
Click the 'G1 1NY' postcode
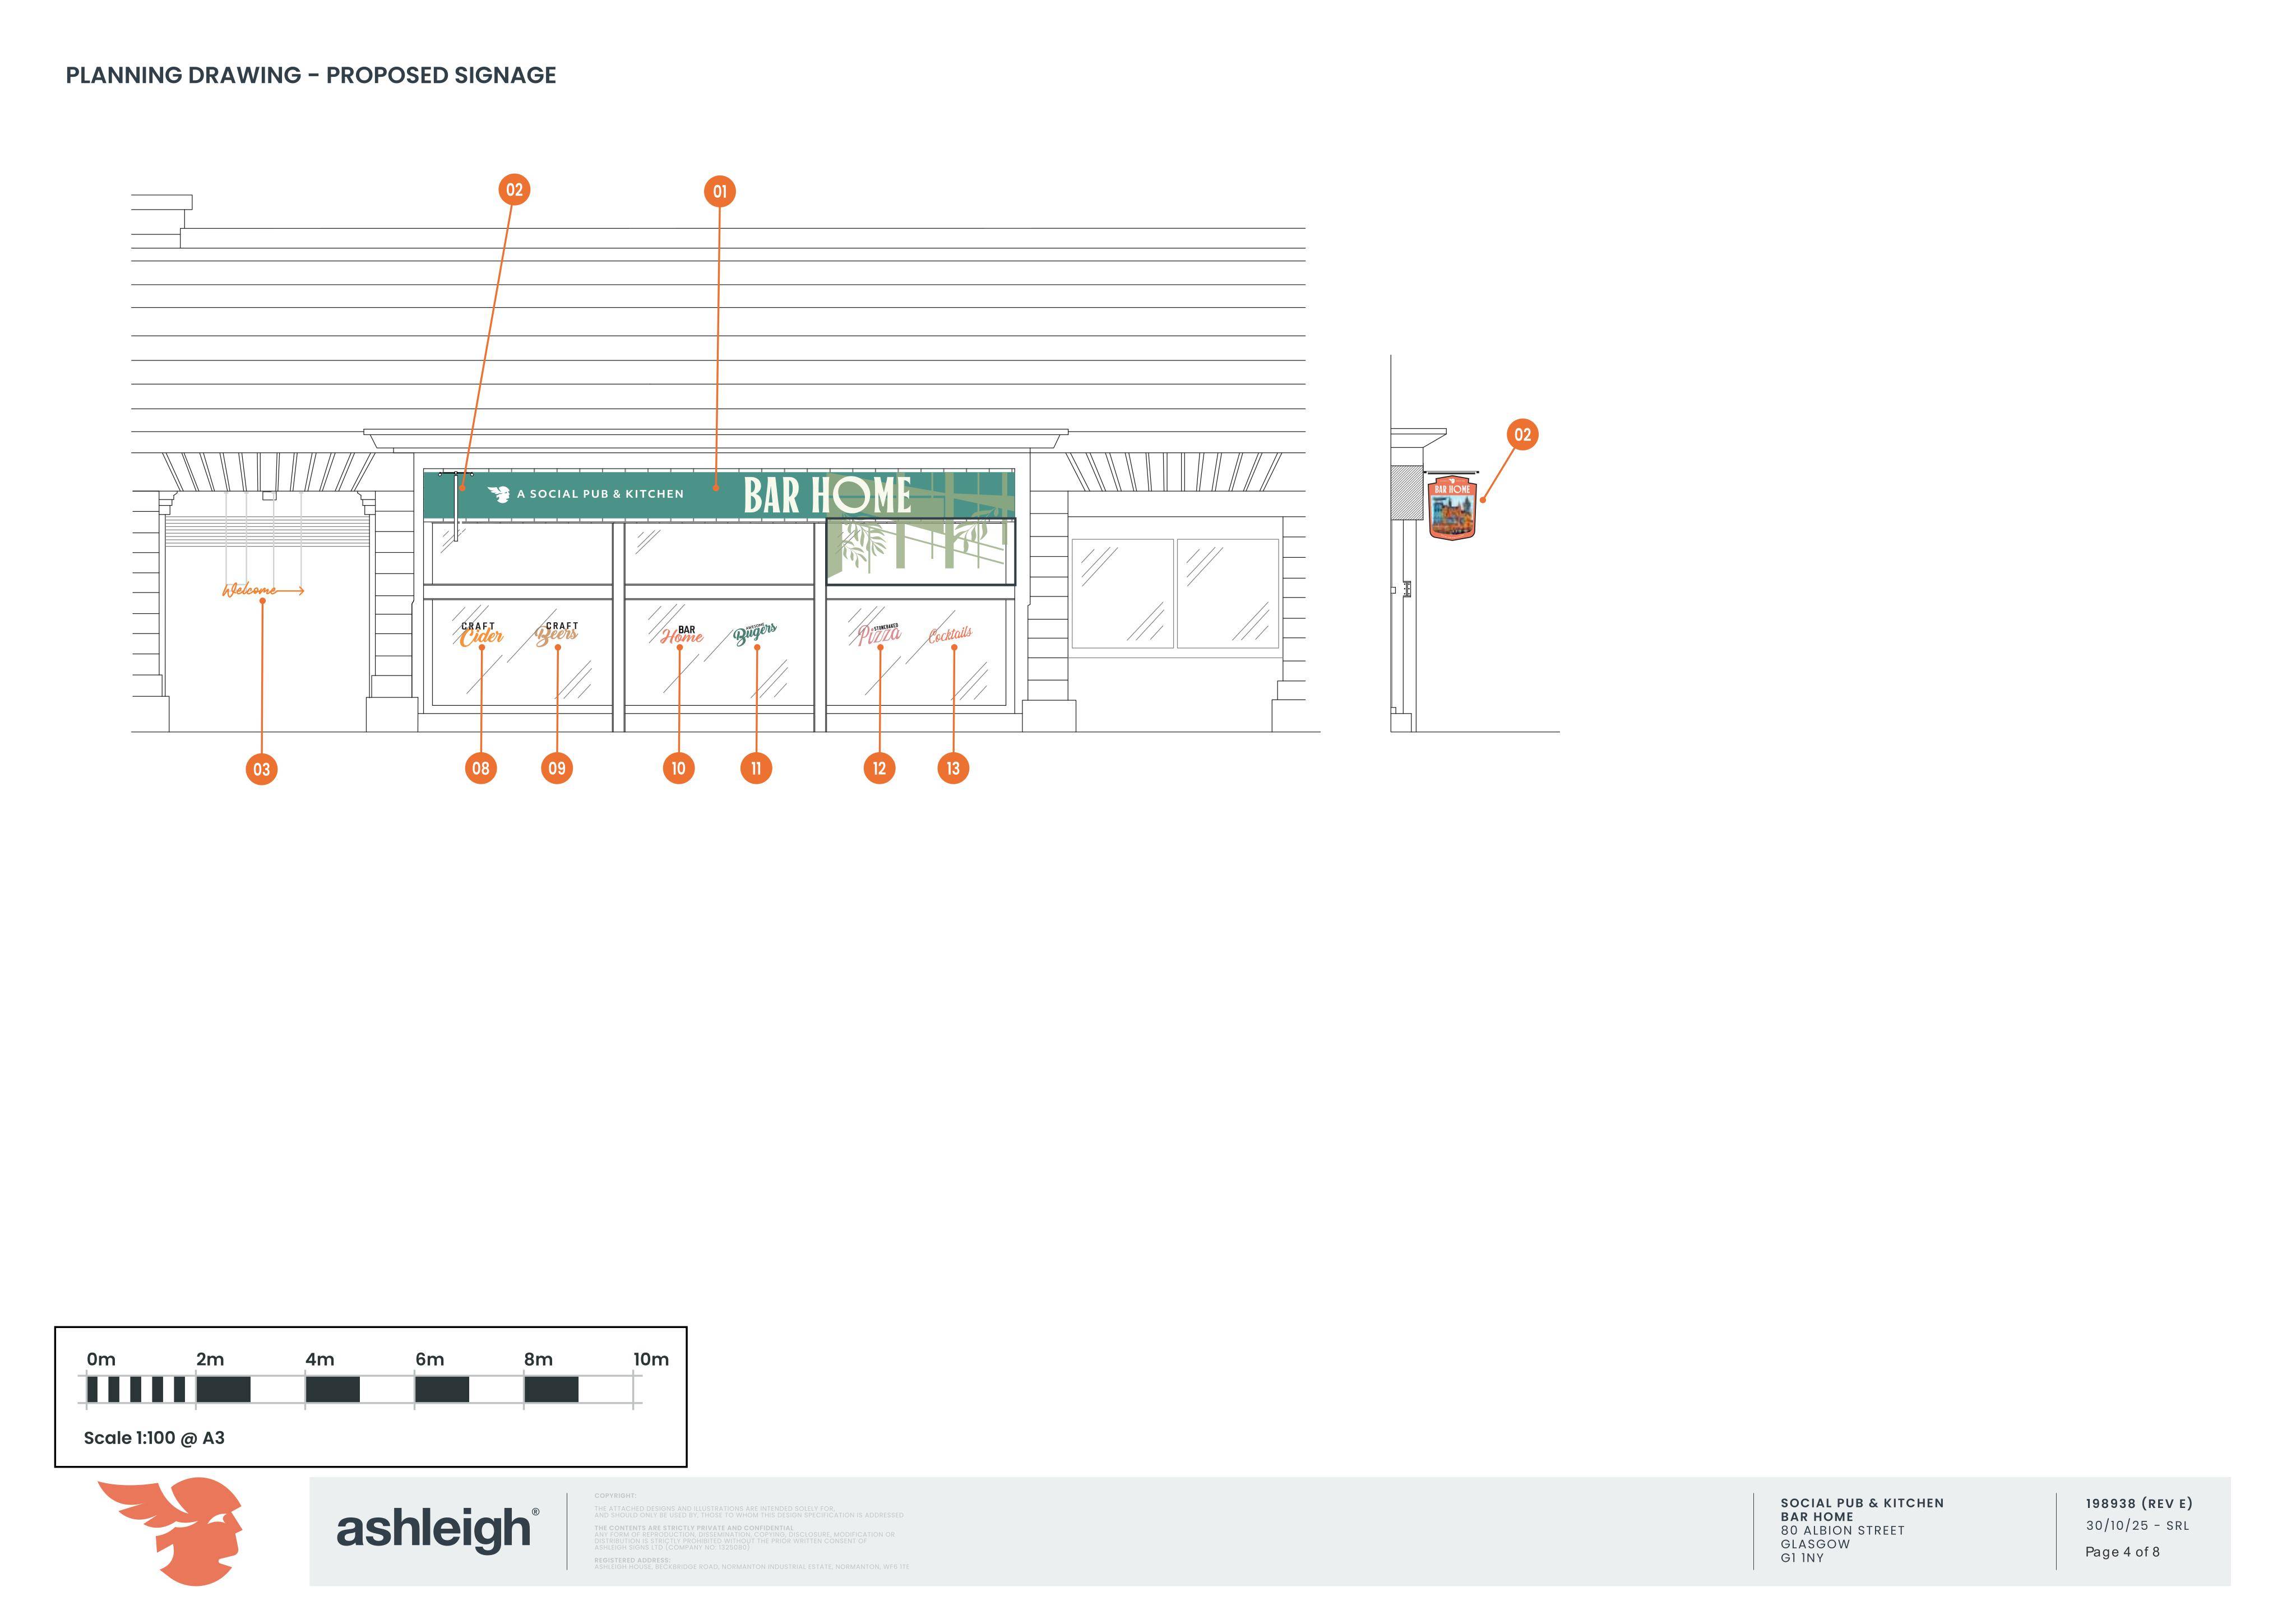[x=1802, y=1558]
